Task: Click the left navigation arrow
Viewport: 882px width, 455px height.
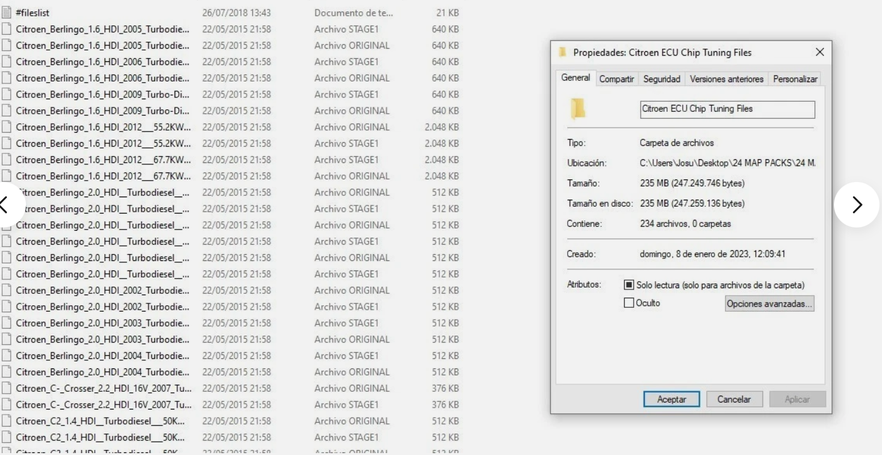Action: [x=6, y=204]
